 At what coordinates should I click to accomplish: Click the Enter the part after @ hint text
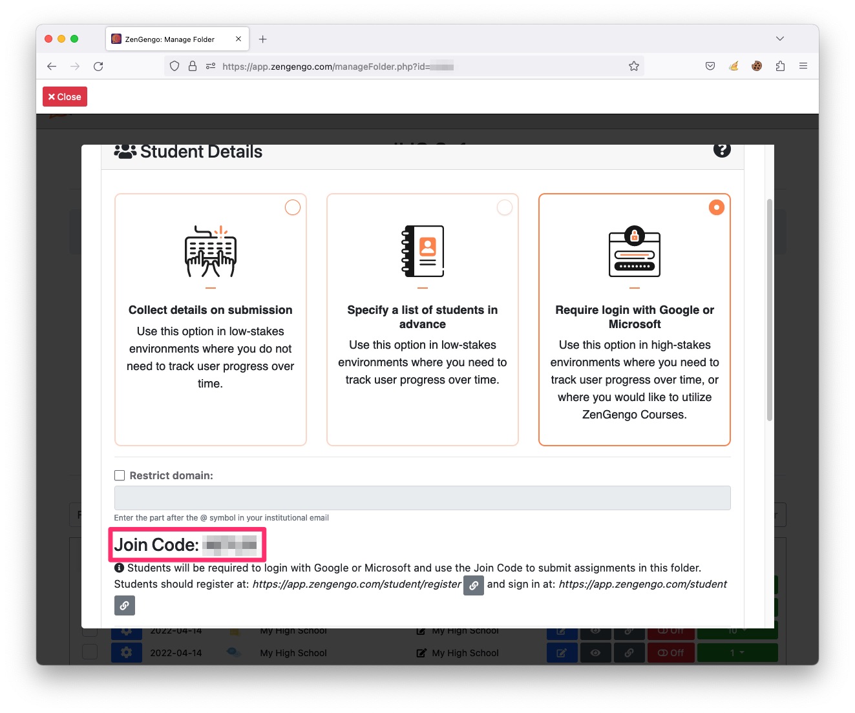(x=222, y=518)
